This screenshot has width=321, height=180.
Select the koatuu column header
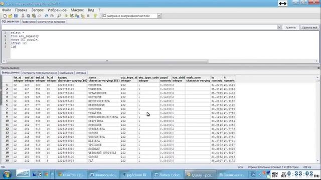coord(72,79)
